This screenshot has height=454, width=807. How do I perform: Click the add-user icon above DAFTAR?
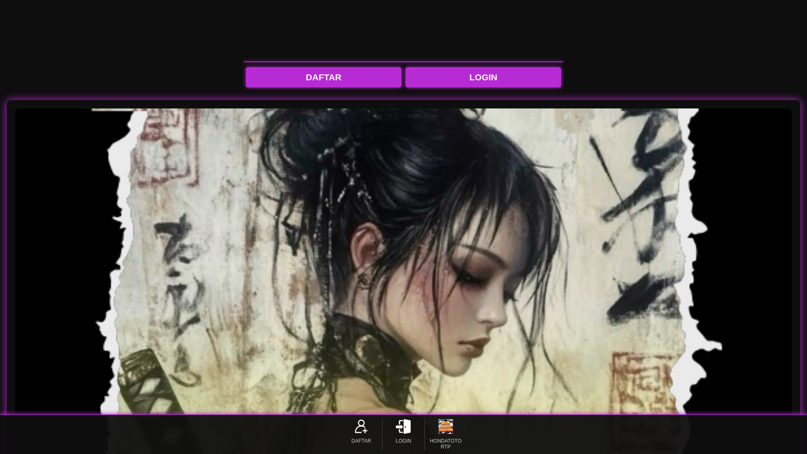(x=361, y=426)
